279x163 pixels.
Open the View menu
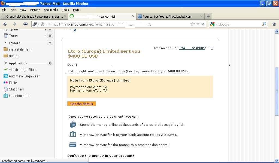(23, 10)
